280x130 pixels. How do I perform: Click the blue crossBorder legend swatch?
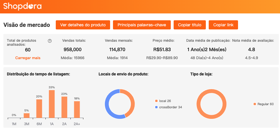tap(156, 107)
